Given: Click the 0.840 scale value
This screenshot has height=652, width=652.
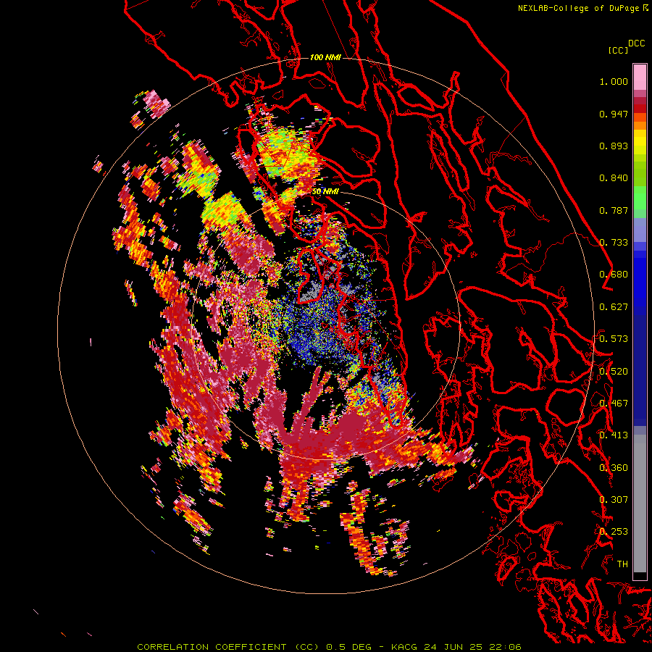Looking at the screenshot, I should [x=614, y=178].
